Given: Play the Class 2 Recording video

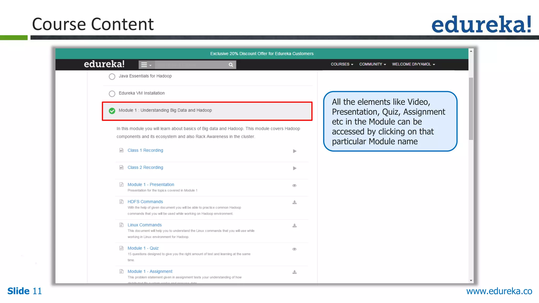Looking at the screenshot, I should coord(295,168).
